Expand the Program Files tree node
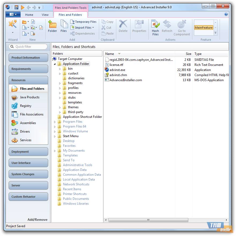 [x=55, y=122]
